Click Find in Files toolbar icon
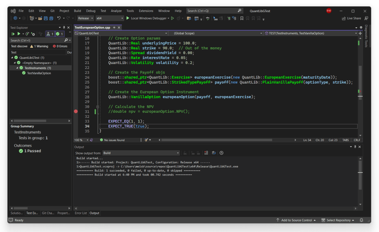Screen dimensions: 379x232 189,18
